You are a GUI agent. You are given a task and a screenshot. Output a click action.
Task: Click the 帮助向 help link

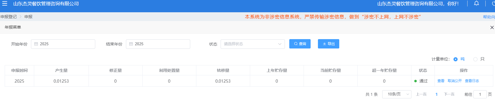coord(489,17)
